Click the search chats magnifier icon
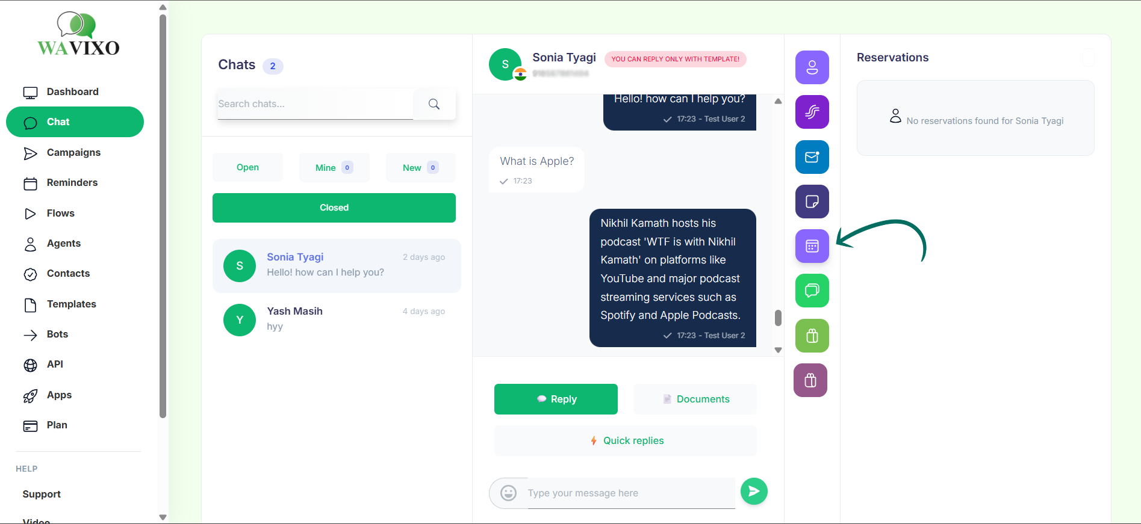The width and height of the screenshot is (1141, 524). [x=434, y=104]
